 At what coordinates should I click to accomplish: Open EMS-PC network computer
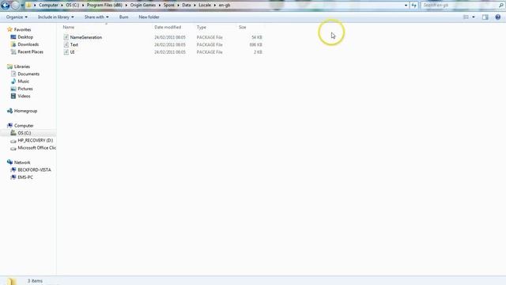[x=25, y=177]
